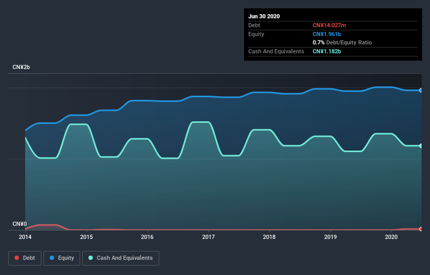Select the Debt endpoint marker at Jun 2020
Image resolution: width=430 pixels, height=275 pixels.
[421, 229]
